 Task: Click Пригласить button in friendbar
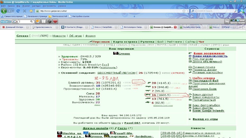[234, 23]
